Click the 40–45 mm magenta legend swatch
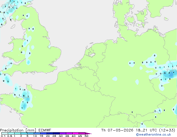177x137 pixels. [x=76, y=133]
